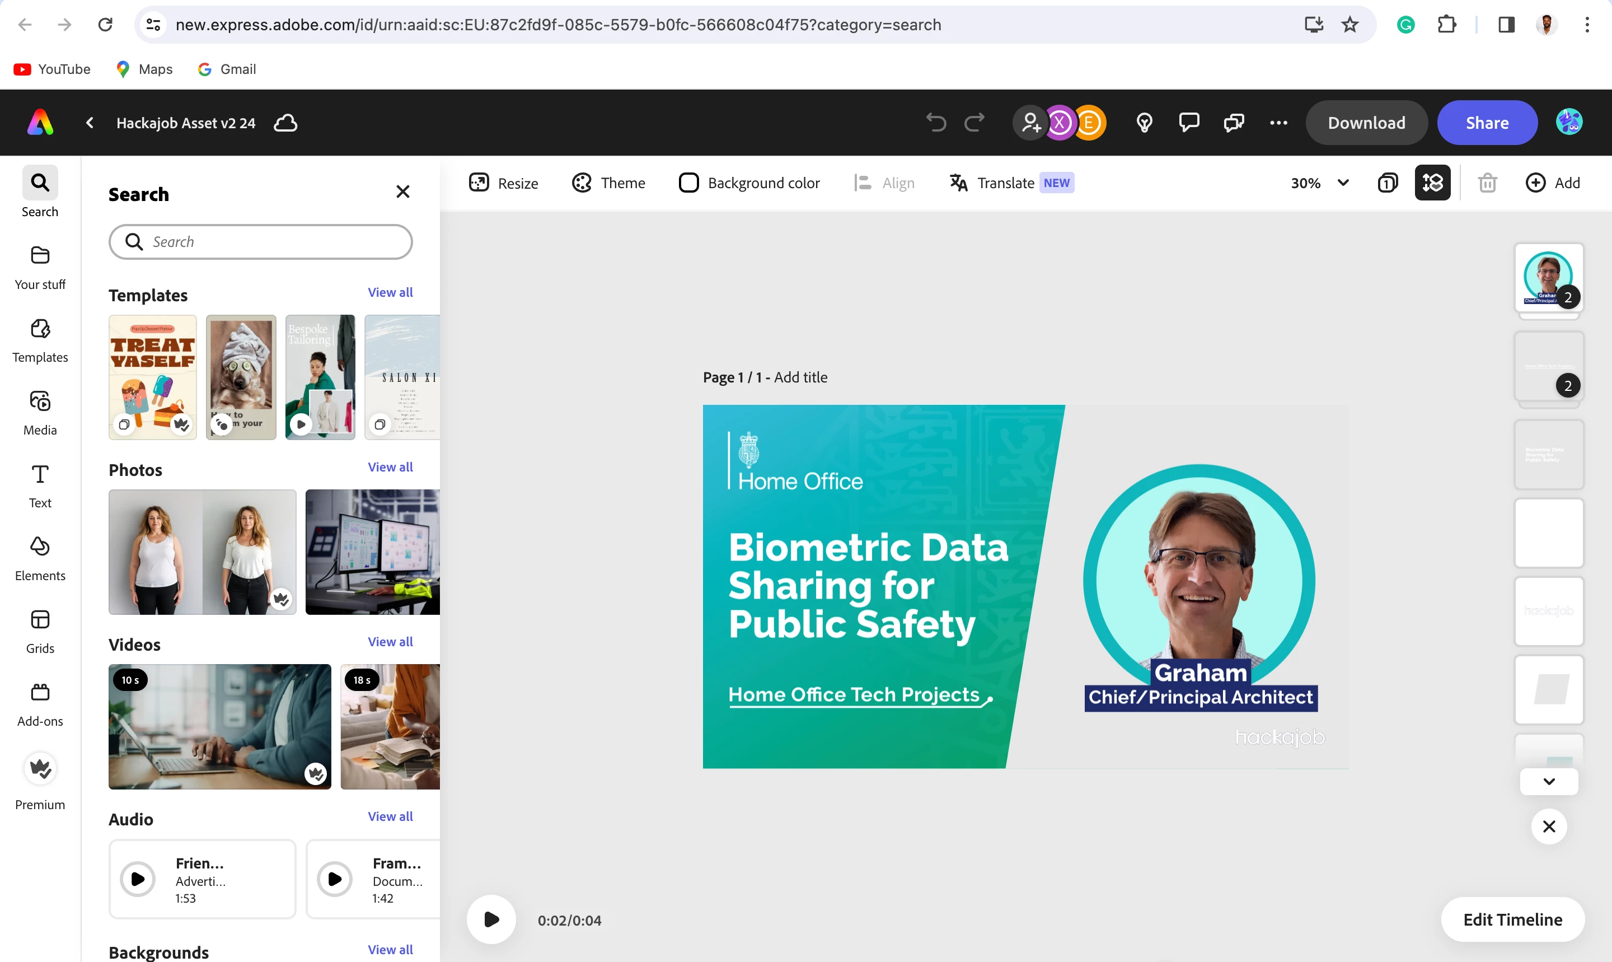1612x962 pixels.
Task: Click the undo arrow icon
Action: tap(936, 123)
